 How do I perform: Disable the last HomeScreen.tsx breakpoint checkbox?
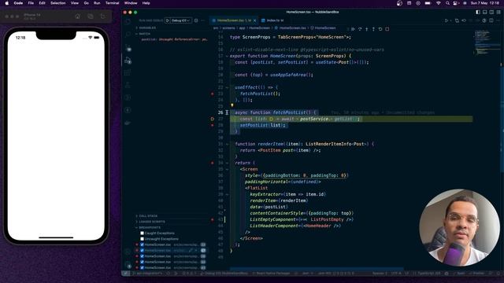(142, 267)
